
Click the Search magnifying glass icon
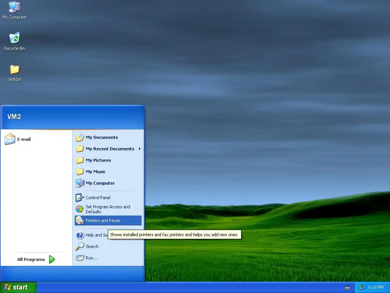80,246
